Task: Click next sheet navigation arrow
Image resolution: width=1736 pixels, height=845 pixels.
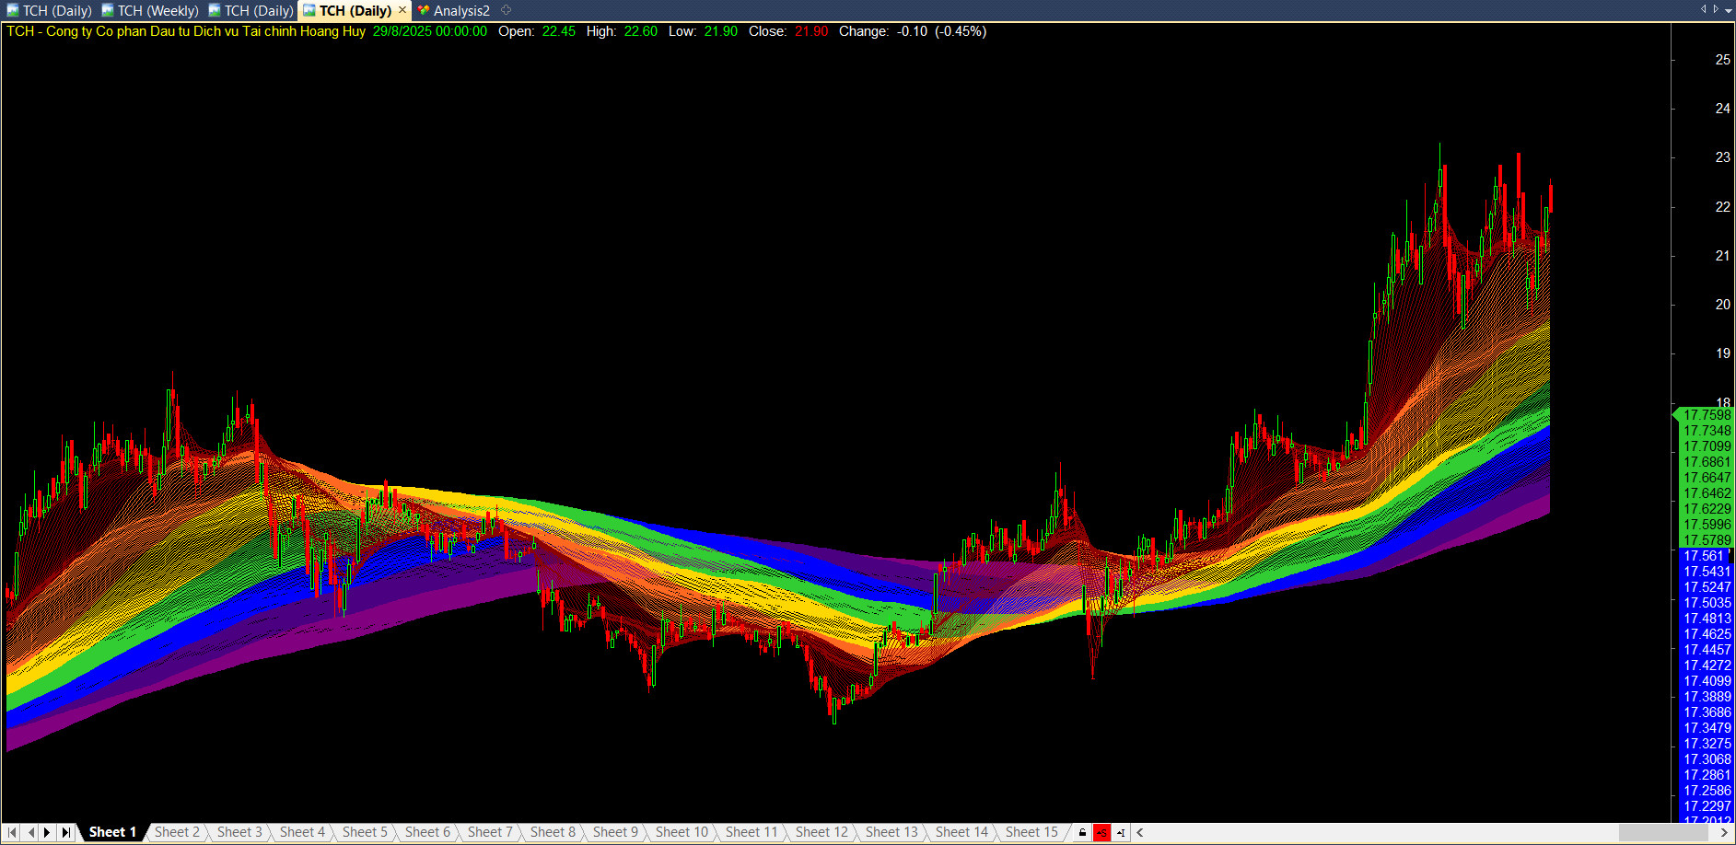Action: point(47,832)
